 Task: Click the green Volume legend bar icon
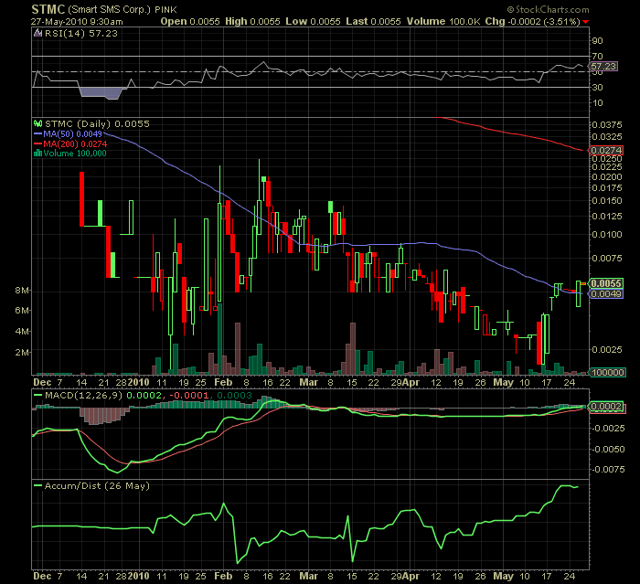pyautogui.click(x=37, y=154)
